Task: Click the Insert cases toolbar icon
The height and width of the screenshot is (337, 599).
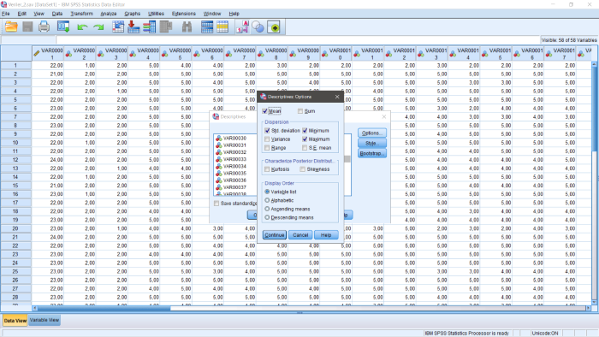Action: (207, 27)
